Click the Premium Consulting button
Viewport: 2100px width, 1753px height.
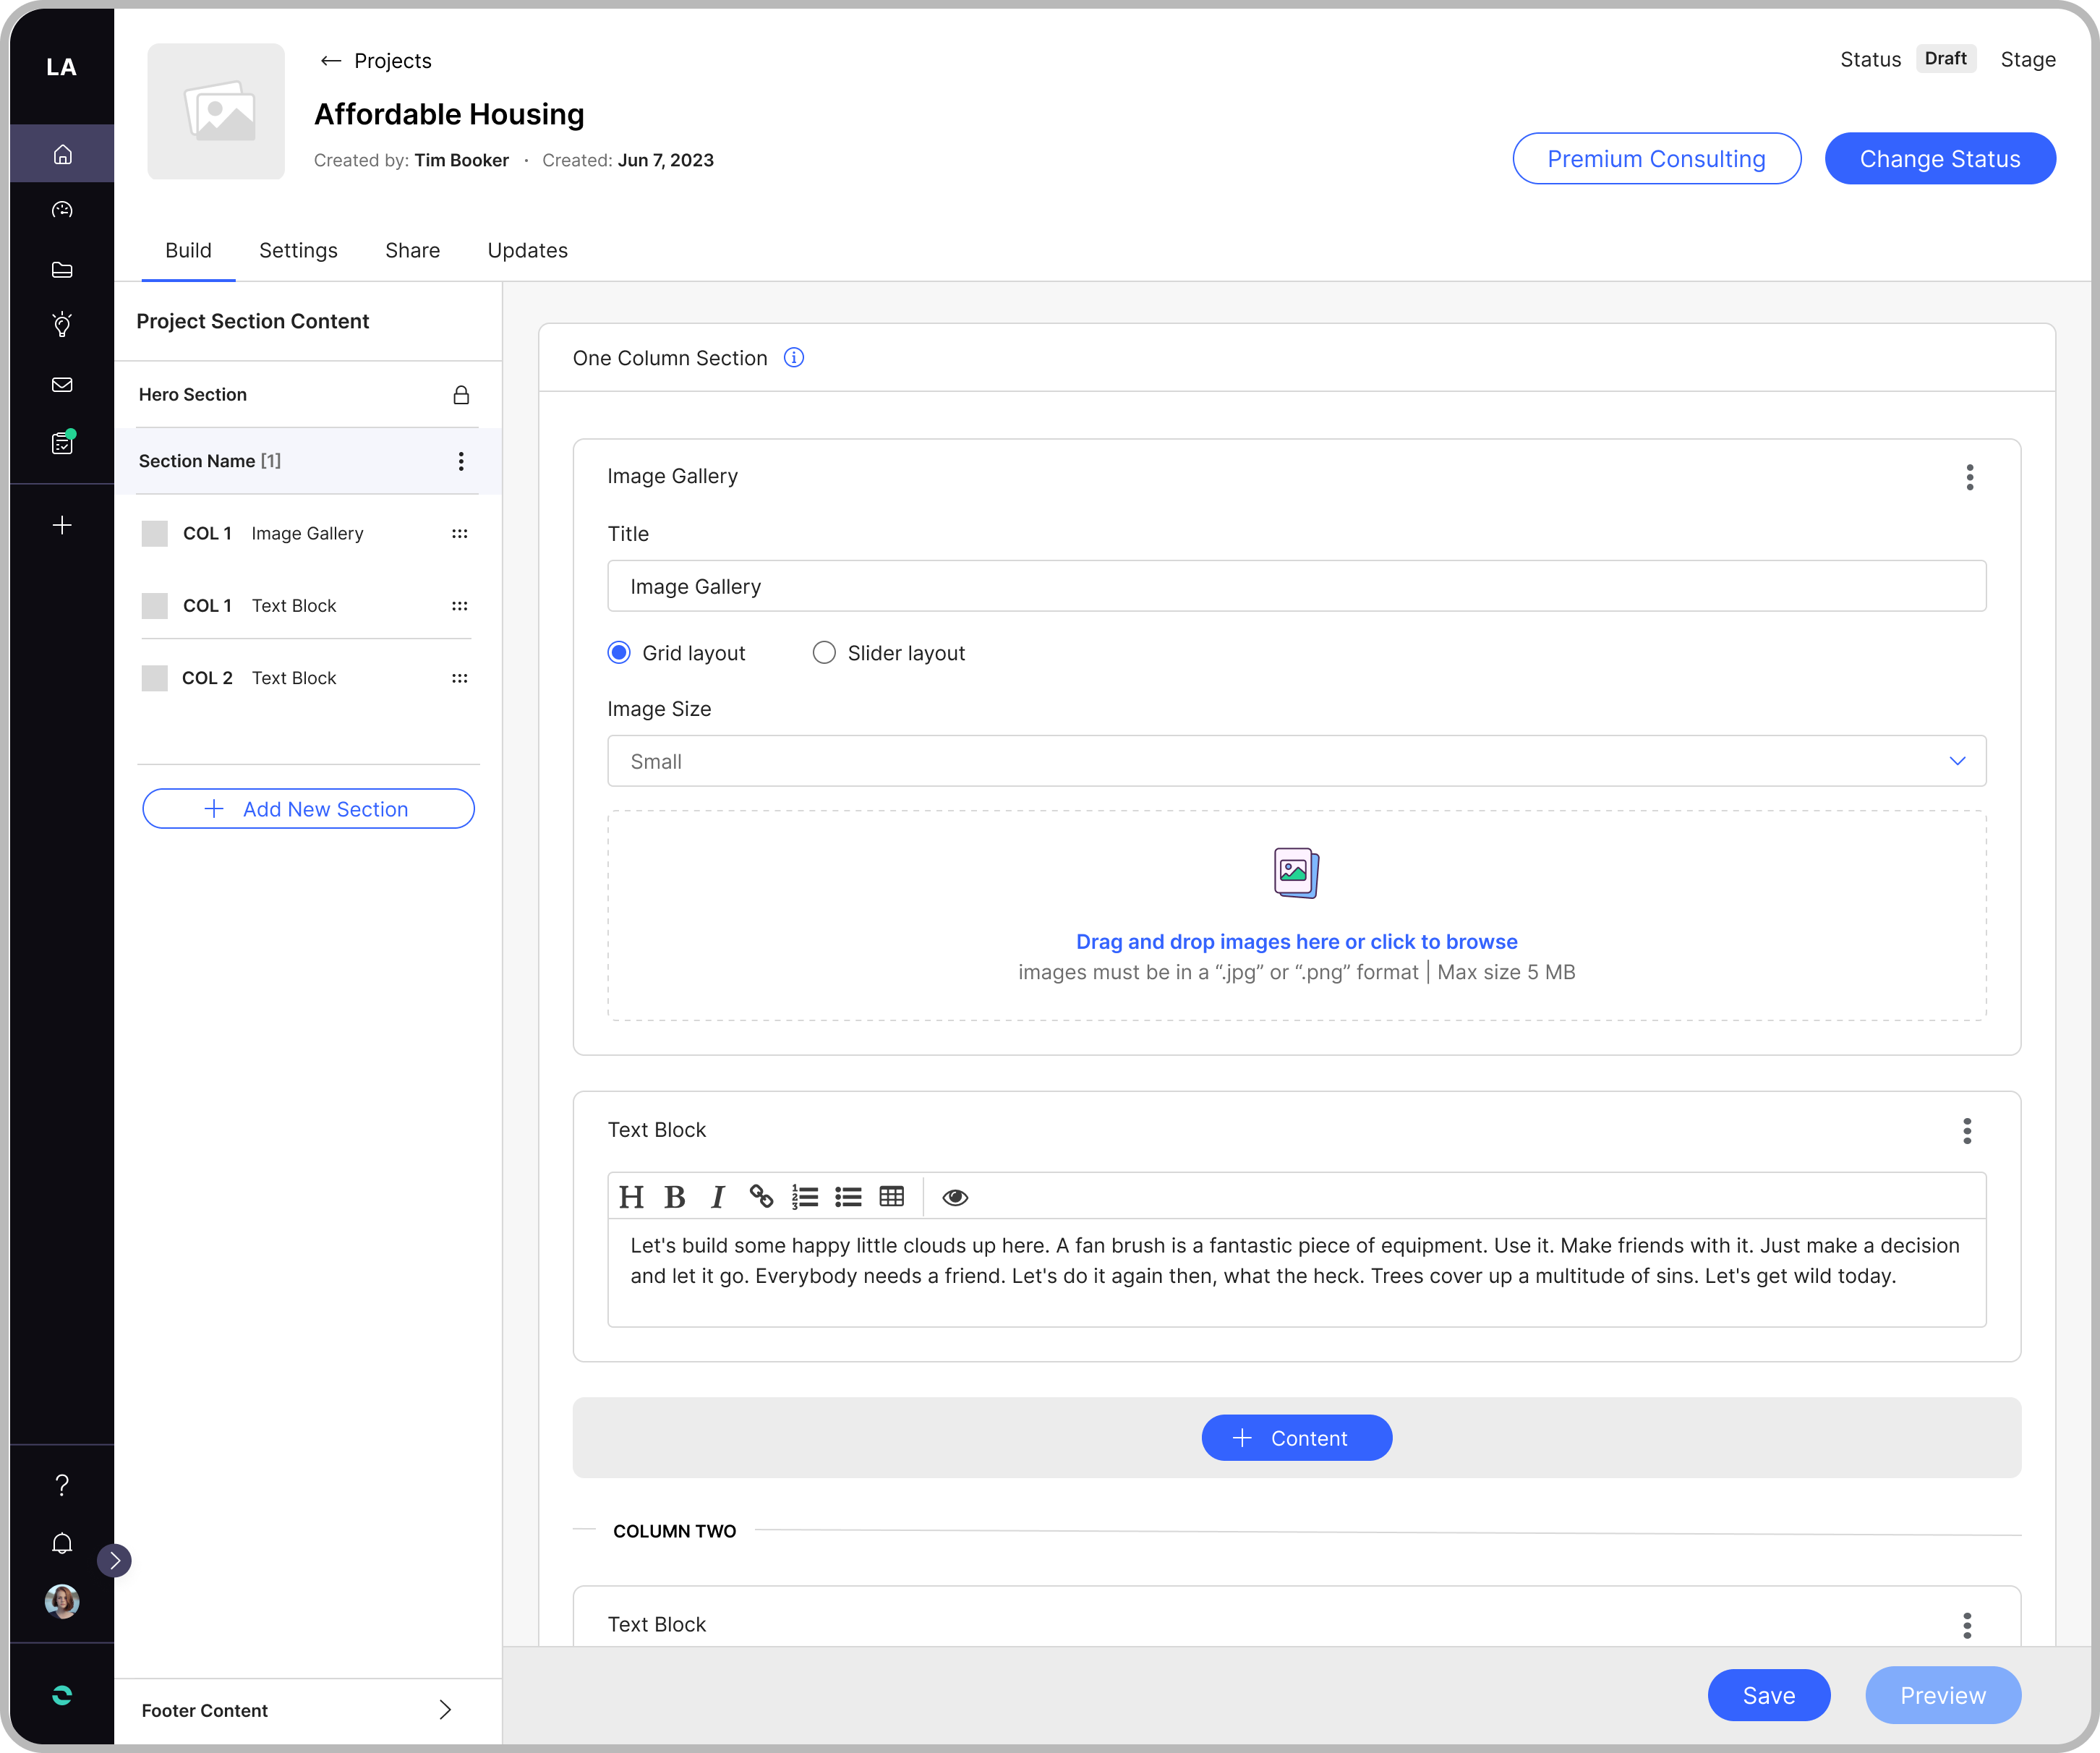coord(1656,159)
